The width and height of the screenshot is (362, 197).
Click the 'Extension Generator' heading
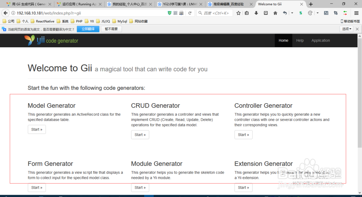(264, 164)
